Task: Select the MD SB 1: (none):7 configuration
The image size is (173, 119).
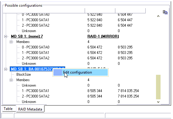Action: [x=27, y=36]
